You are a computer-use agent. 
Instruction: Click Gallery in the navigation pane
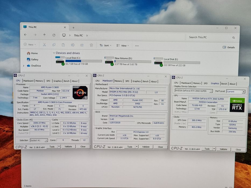click(33, 59)
